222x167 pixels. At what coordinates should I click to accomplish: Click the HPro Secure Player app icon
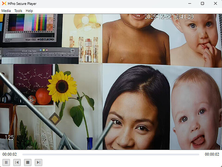[x=4, y=4]
